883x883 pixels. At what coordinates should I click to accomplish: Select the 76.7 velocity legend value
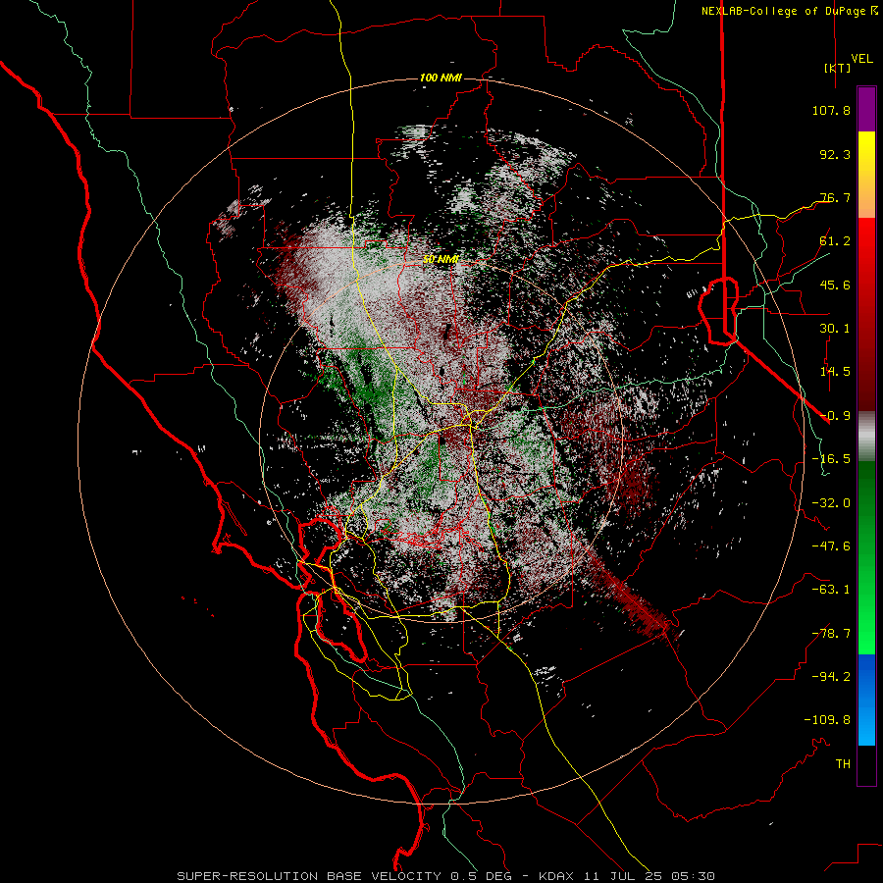coord(835,197)
